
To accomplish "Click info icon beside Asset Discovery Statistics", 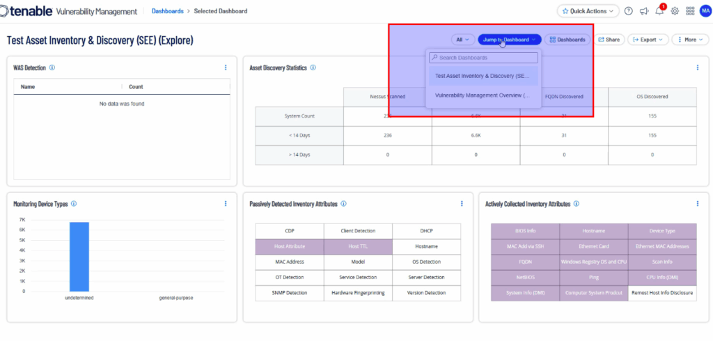I will click(x=313, y=68).
